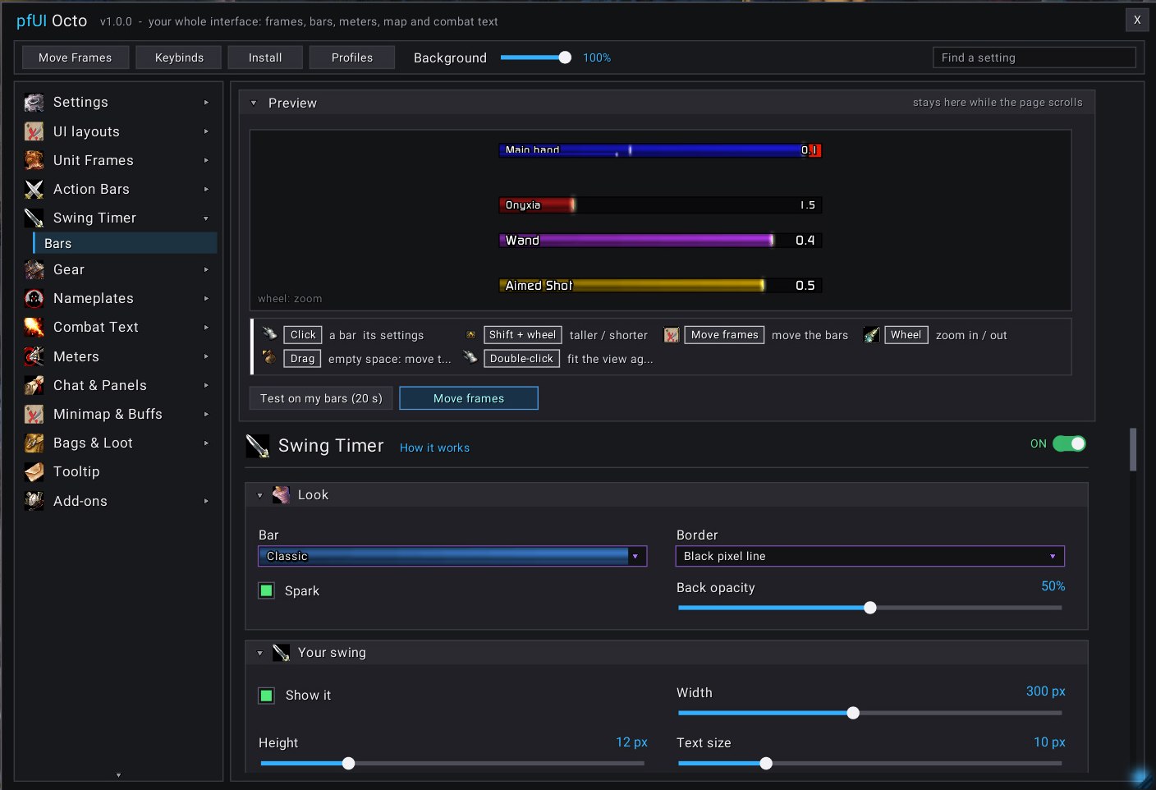Click the Onyxia preview bar
Screen dimensions: 1156x790
tap(660, 204)
